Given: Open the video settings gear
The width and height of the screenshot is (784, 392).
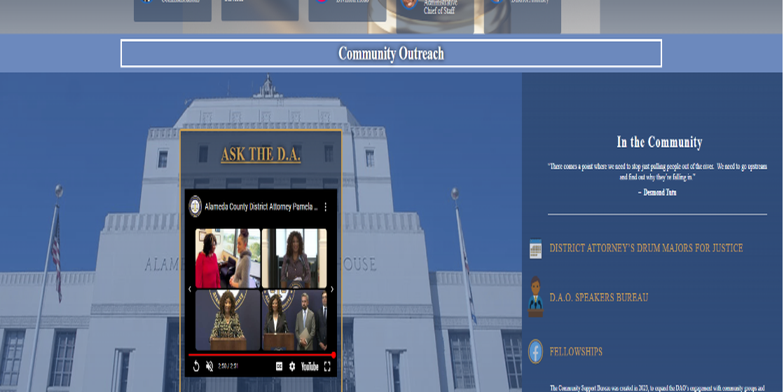Looking at the screenshot, I should tap(292, 367).
